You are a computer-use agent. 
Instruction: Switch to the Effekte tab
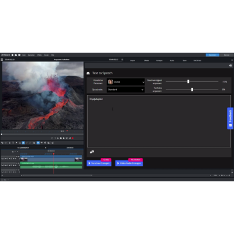pyautogui.click(x=146, y=60)
